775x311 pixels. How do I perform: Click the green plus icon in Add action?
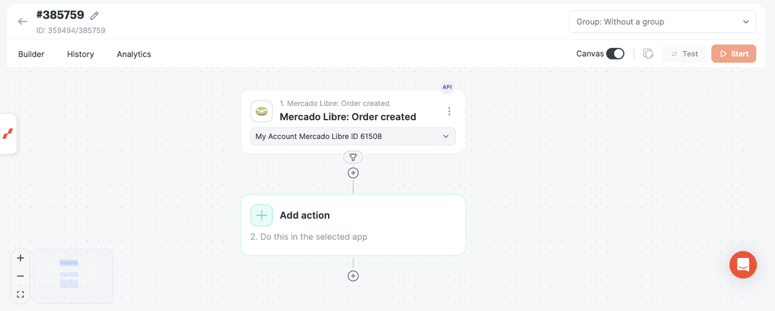tap(262, 215)
